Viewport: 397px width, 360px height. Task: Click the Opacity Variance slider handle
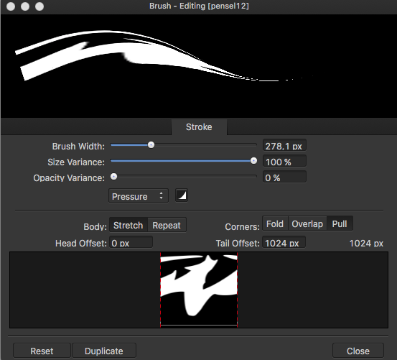click(114, 177)
